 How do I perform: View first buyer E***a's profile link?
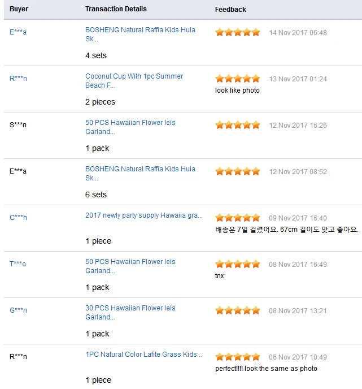(x=18, y=32)
